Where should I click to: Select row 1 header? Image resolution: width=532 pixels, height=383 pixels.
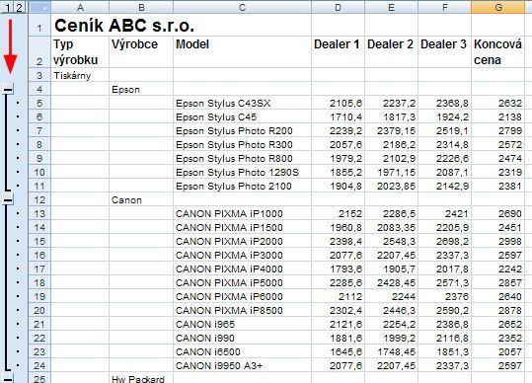(39, 25)
